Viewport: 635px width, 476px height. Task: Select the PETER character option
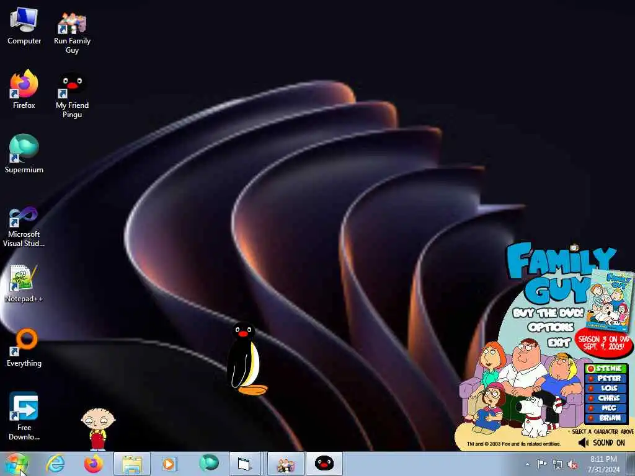click(x=606, y=379)
